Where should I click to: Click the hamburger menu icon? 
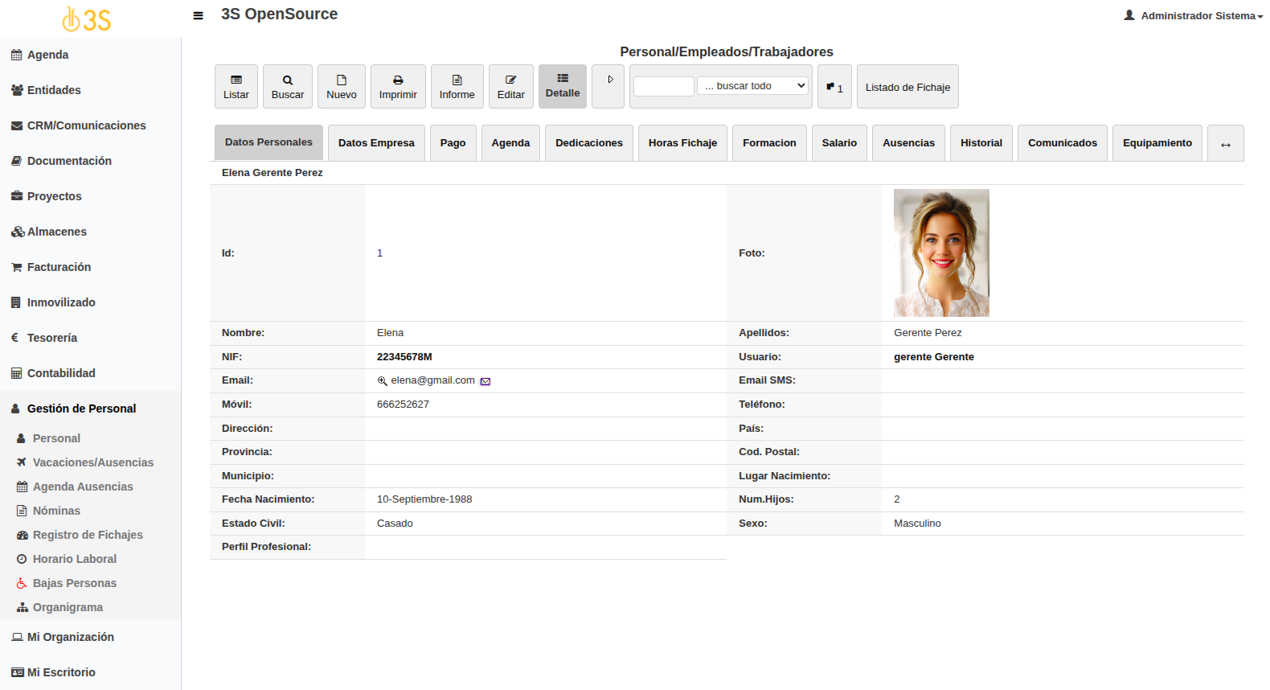198,15
